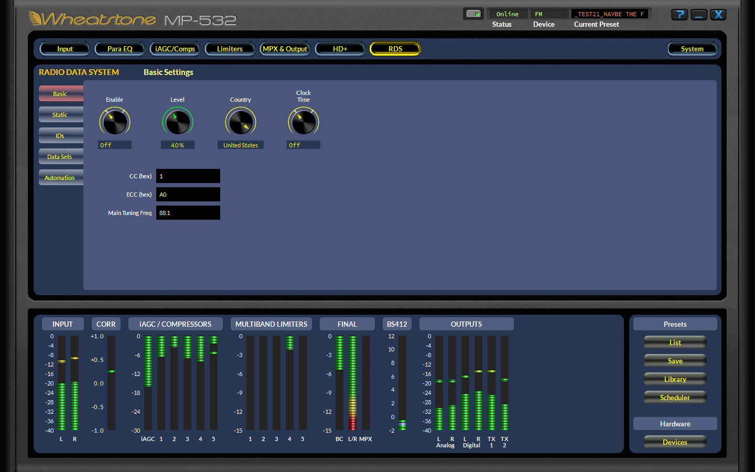755x472 pixels.
Task: Click the correlation meter bar
Action: coord(111,383)
